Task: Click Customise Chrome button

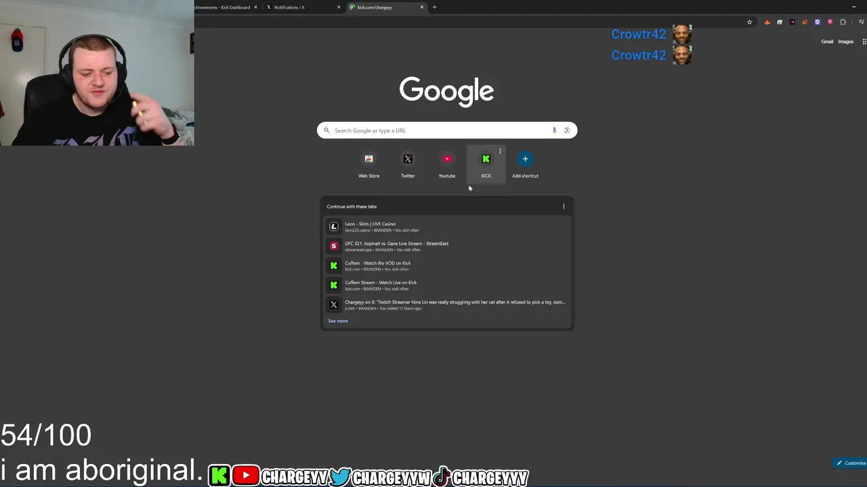Action: (851, 463)
